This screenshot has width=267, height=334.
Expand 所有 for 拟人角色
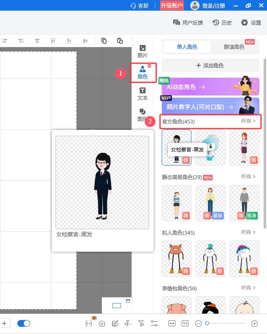tap(248, 232)
